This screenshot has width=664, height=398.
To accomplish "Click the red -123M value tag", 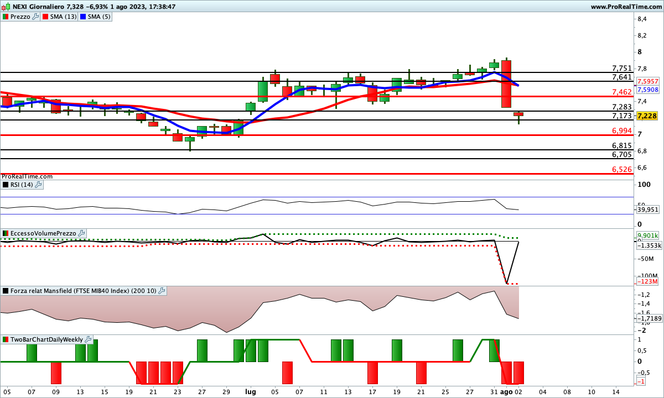I will tap(647, 282).
